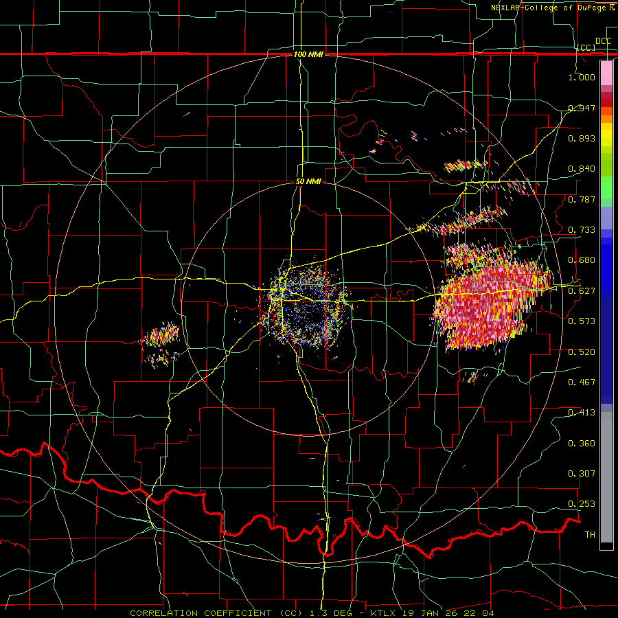
Task: Click the small echo cluster west-southwest of radar
Action: pyautogui.click(x=162, y=335)
